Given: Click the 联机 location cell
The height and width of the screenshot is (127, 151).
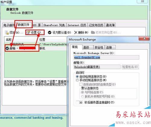Looking at the screenshot, I should tap(42, 49).
